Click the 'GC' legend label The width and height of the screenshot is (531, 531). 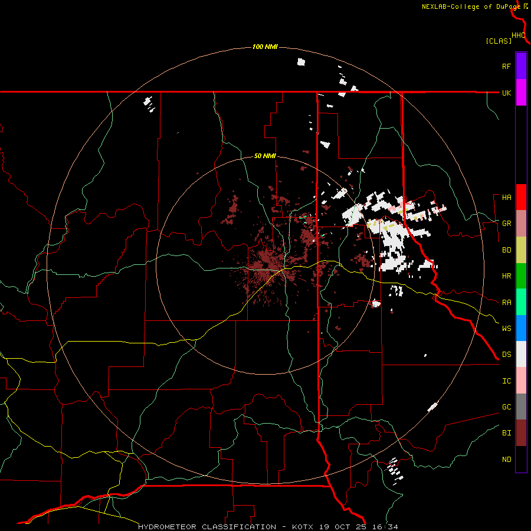tap(506, 407)
